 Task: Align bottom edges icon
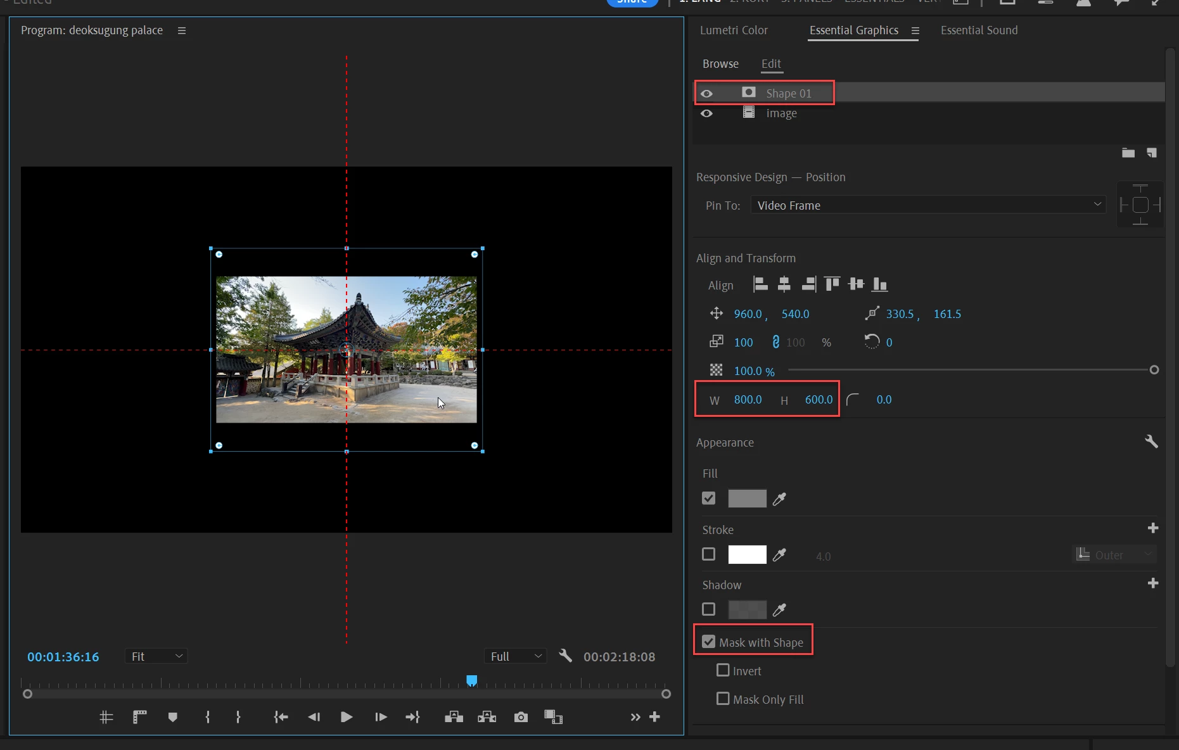(x=879, y=284)
